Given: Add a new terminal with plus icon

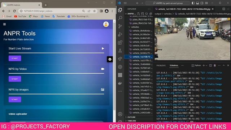Looking at the screenshot, I should [x=204, y=65].
